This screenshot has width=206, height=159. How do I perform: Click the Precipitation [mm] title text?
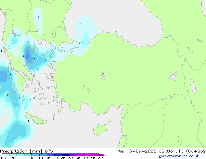click(x=21, y=151)
